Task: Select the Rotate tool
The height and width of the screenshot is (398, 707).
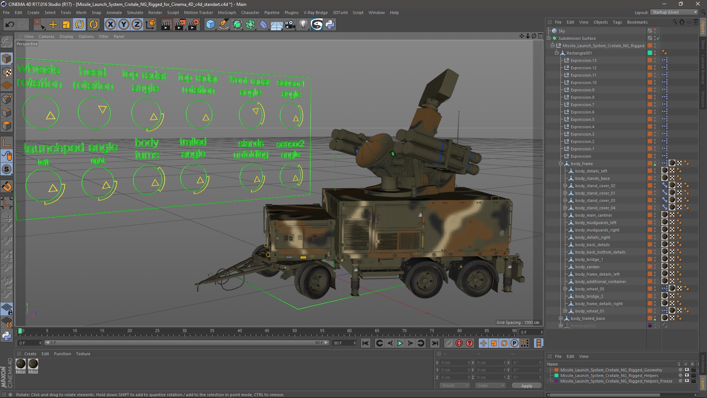Action: click(x=80, y=25)
